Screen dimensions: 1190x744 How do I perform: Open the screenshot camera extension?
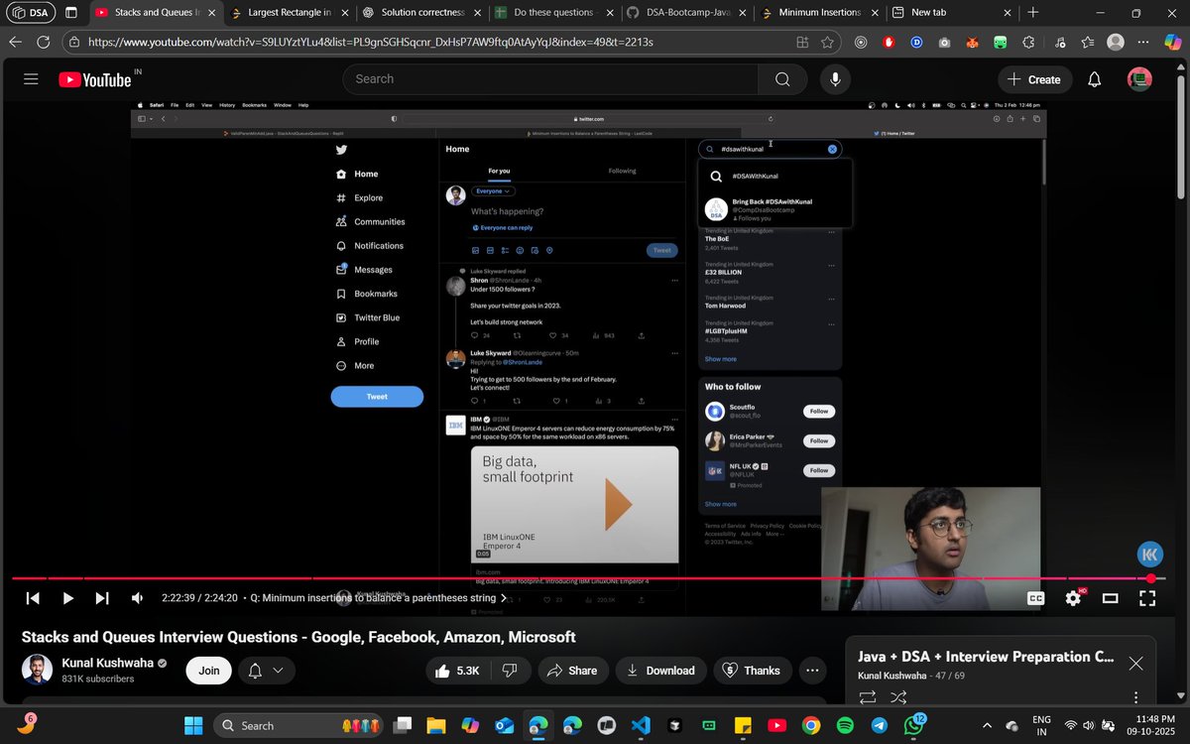(945, 43)
